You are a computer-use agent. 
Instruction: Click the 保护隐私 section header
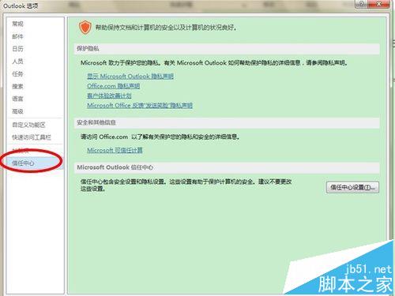(x=227, y=49)
